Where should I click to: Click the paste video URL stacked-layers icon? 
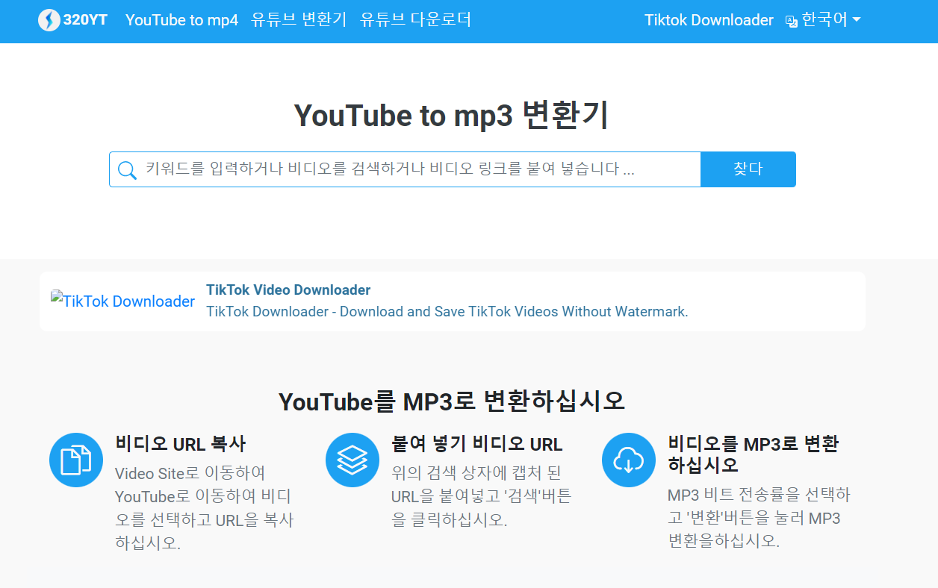(352, 460)
